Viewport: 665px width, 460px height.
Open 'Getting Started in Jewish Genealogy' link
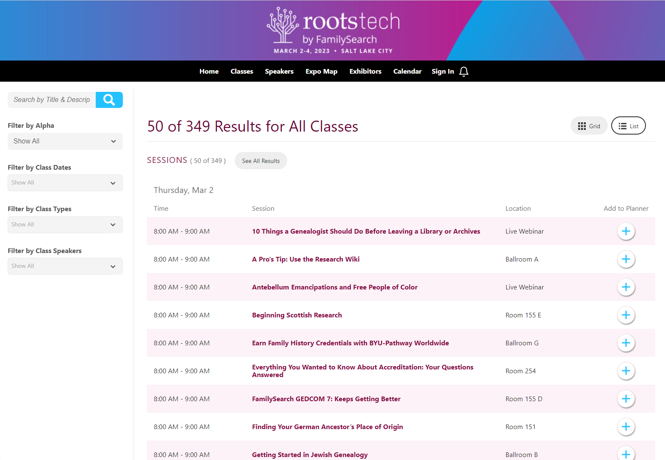click(310, 455)
